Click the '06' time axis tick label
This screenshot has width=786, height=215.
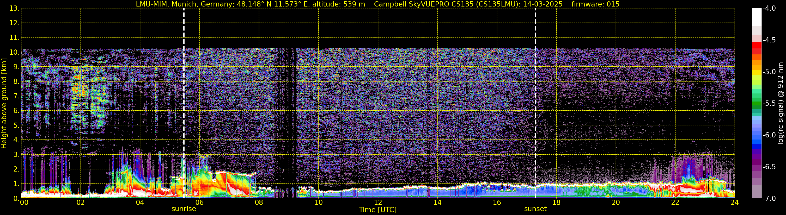tap(199, 203)
